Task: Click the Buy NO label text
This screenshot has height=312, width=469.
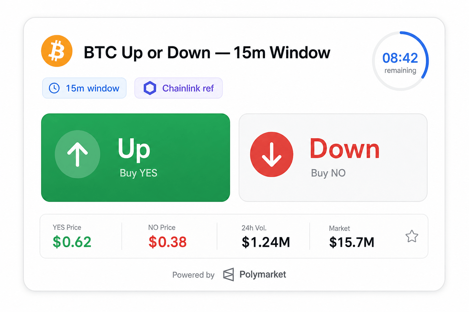Action: coord(328,173)
